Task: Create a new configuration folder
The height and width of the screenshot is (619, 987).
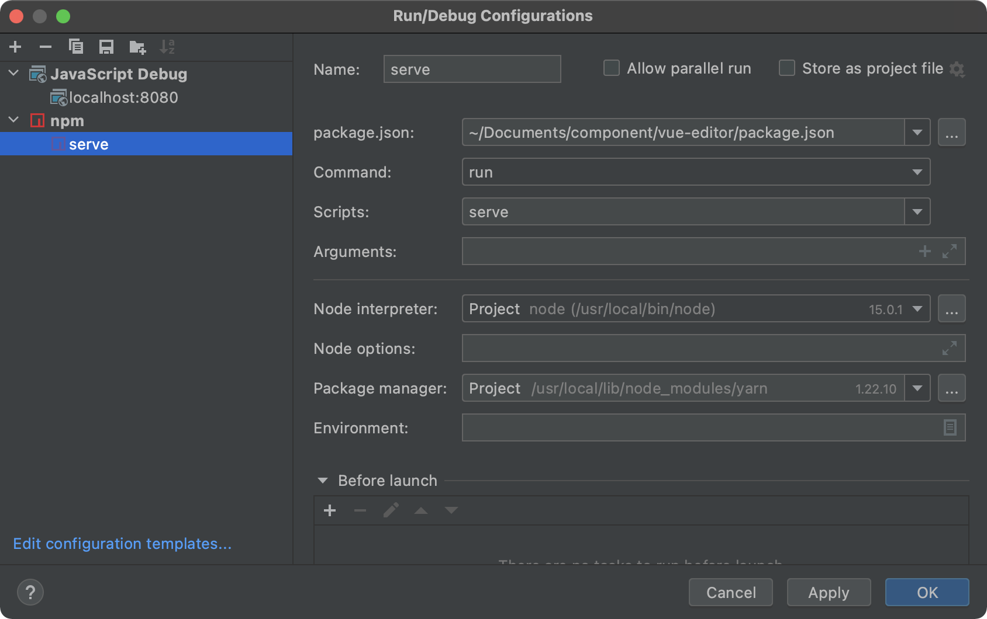Action: coord(137,47)
